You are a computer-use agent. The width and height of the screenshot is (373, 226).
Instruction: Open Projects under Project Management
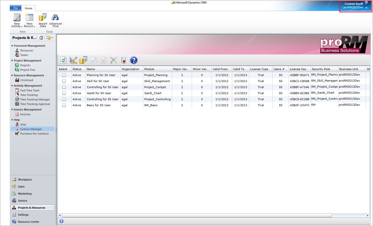[25, 65]
